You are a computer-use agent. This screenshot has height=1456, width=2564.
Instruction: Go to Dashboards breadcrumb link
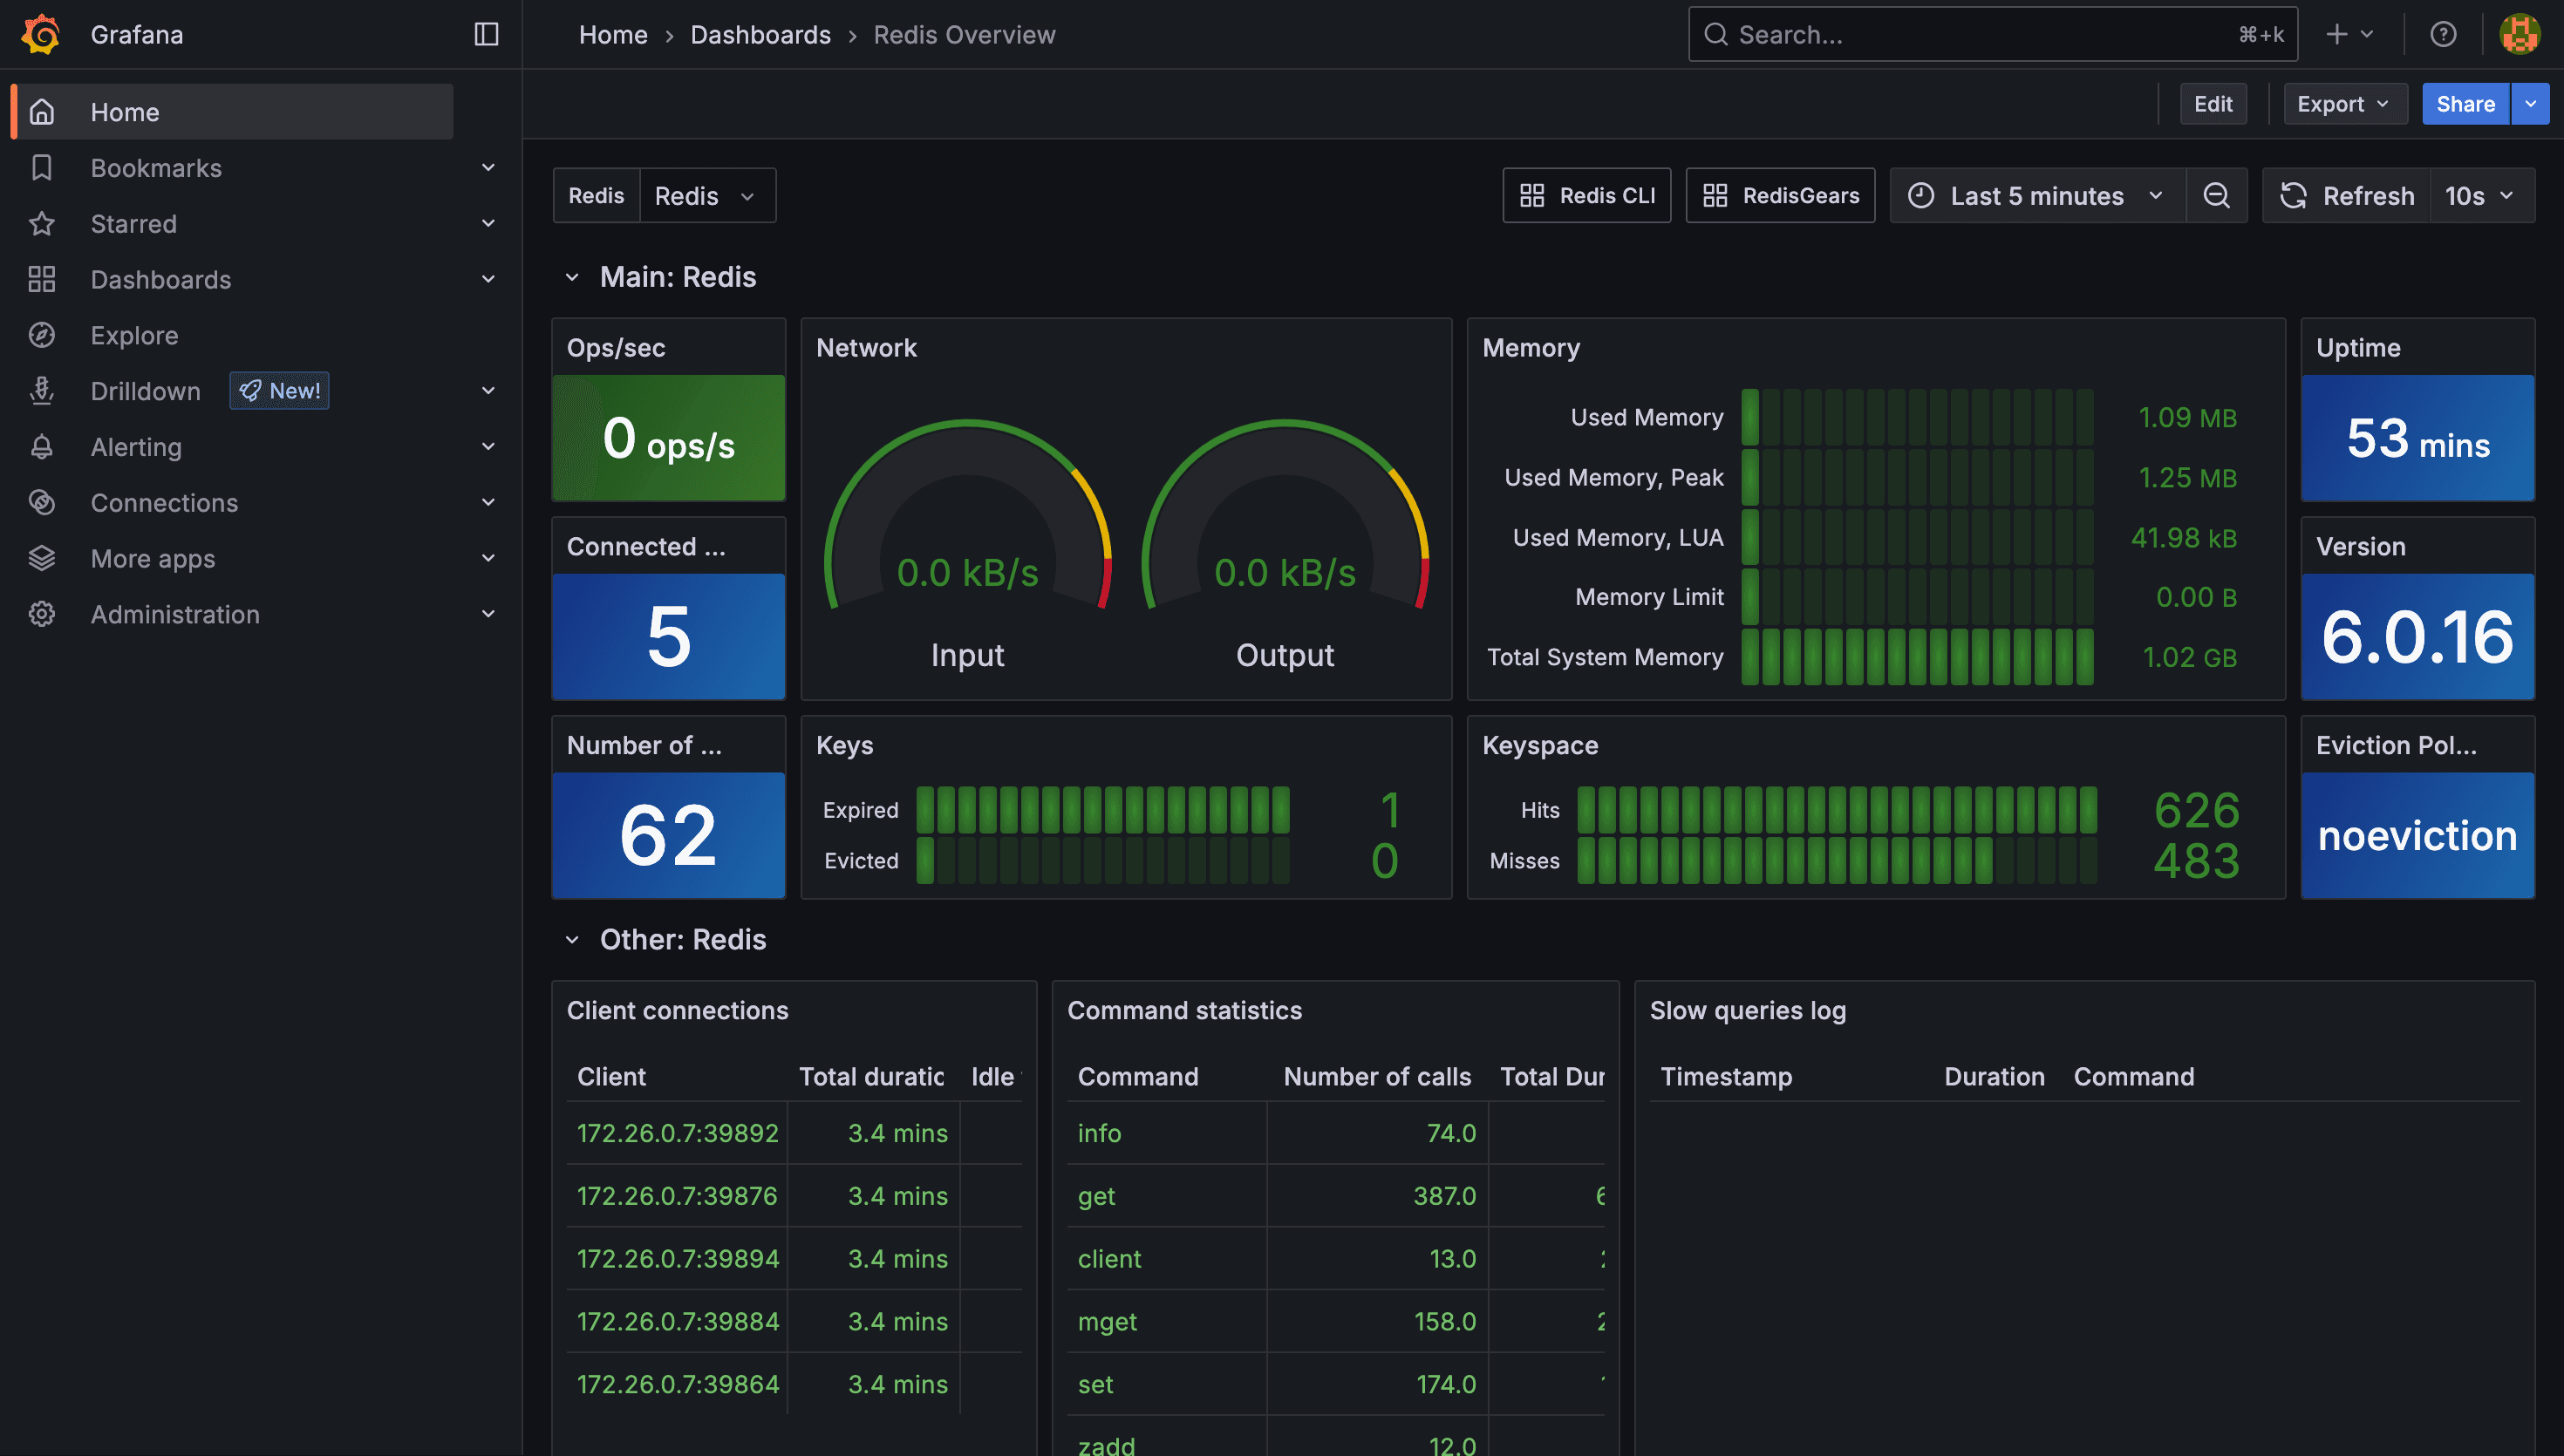tap(760, 35)
